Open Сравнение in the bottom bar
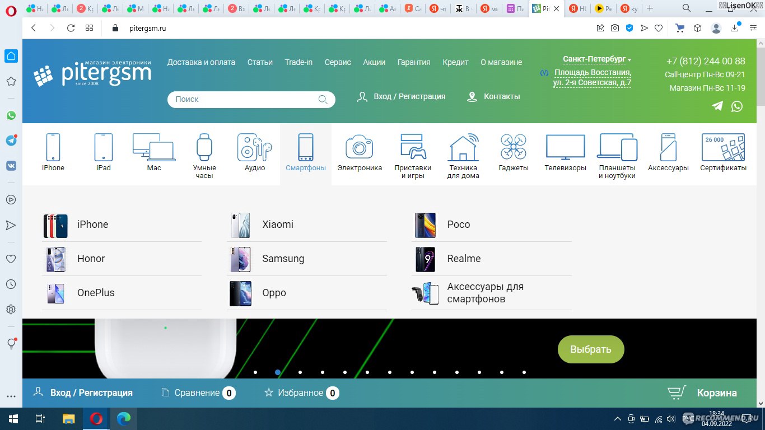Image resolution: width=765 pixels, height=430 pixels. [x=198, y=393]
